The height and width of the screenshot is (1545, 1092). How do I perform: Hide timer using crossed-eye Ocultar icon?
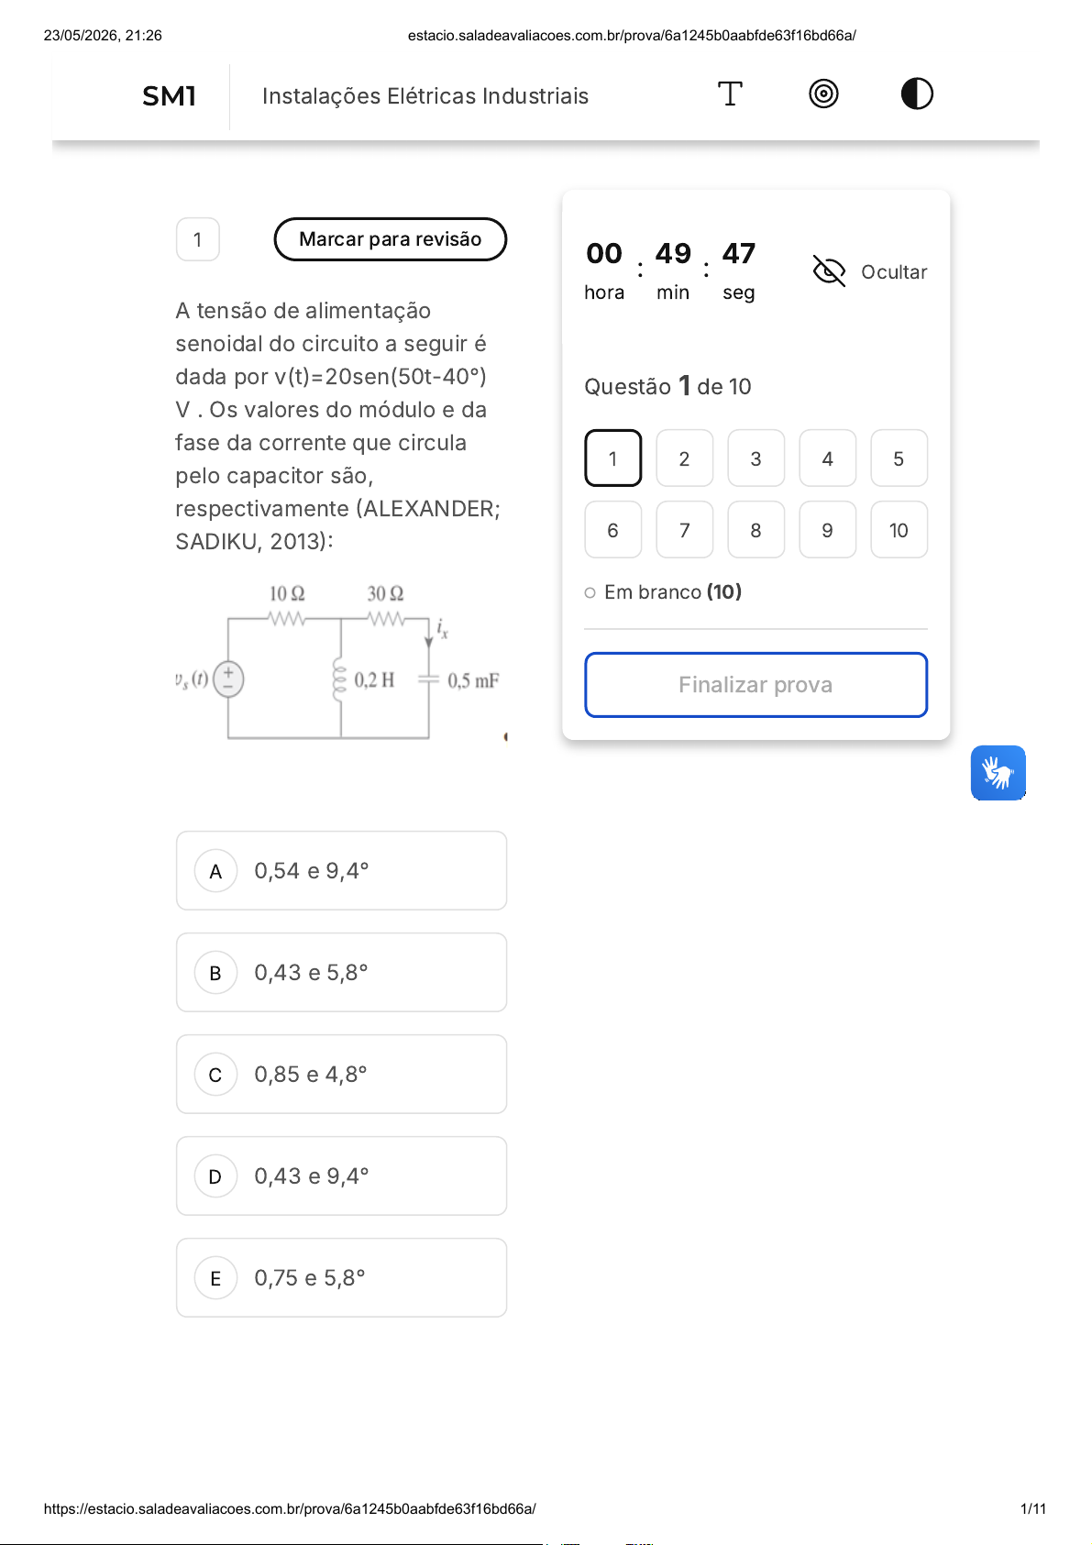click(x=829, y=271)
